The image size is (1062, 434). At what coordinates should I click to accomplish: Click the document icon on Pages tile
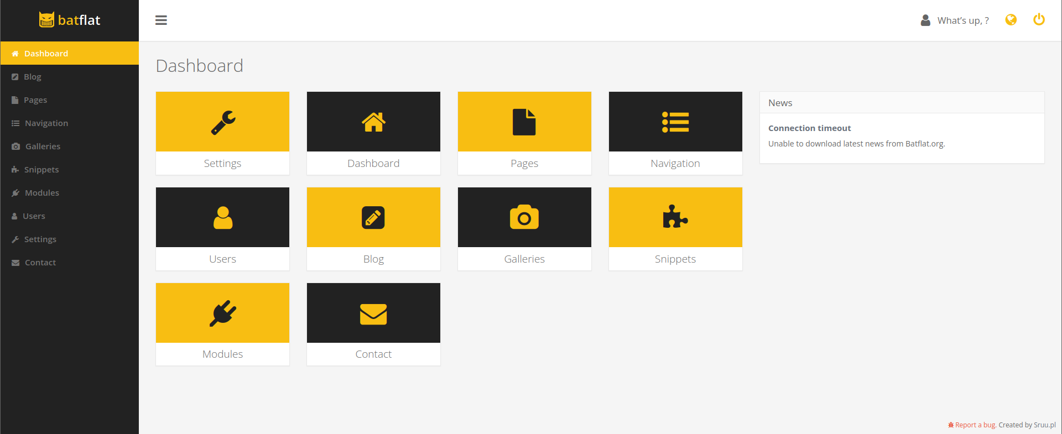pos(524,122)
